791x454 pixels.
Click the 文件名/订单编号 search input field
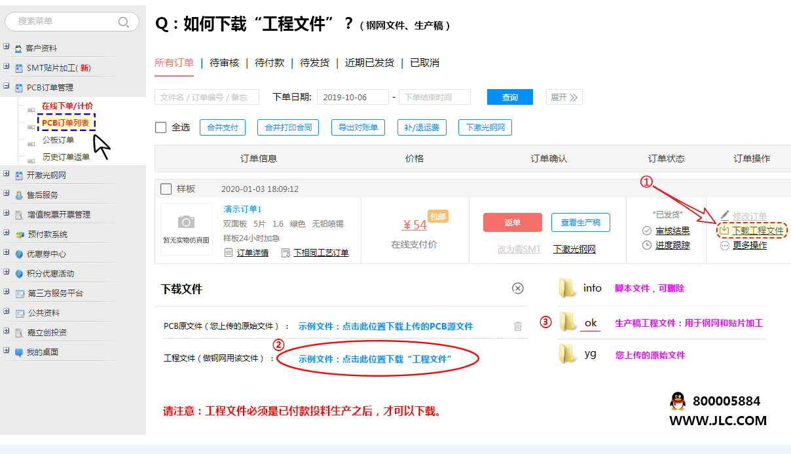[x=207, y=98]
